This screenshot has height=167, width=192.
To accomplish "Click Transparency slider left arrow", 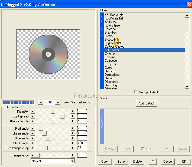I will pos(33,155).
